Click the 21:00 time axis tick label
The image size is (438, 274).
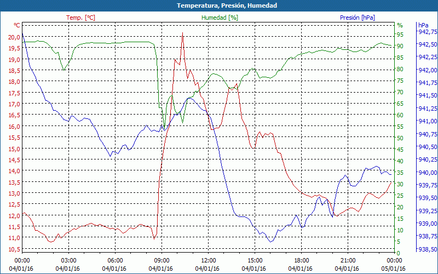(348, 260)
